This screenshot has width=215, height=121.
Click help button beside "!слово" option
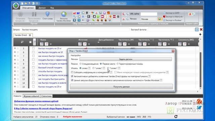click(x=119, y=68)
